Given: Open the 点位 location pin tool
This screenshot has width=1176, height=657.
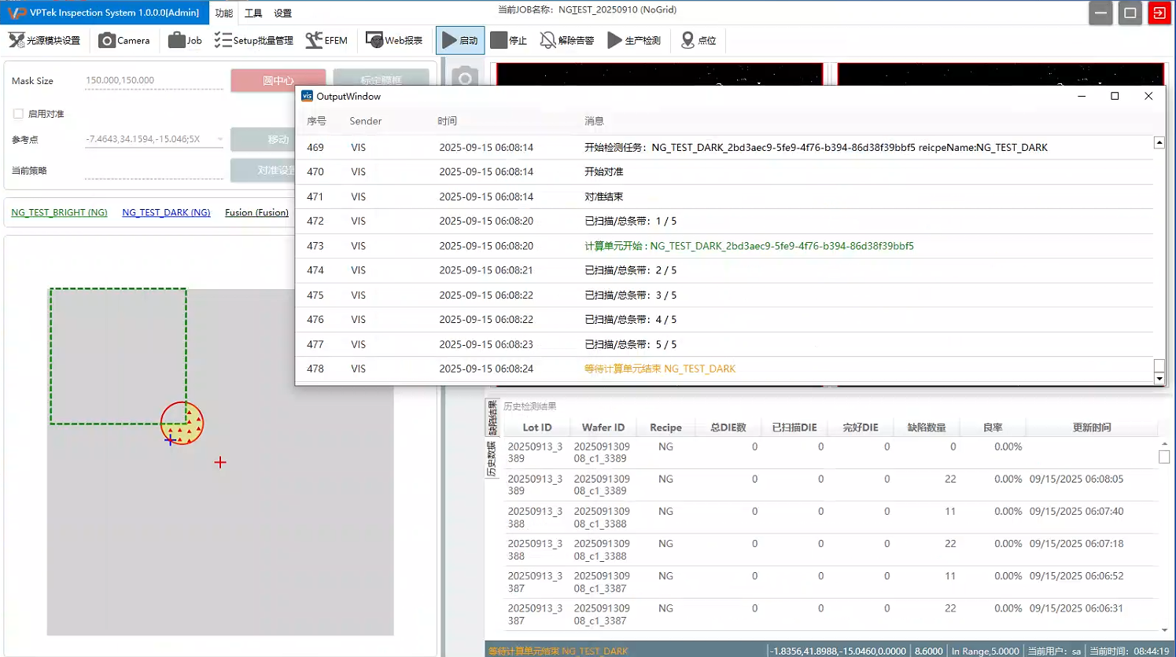Looking at the screenshot, I should point(698,40).
